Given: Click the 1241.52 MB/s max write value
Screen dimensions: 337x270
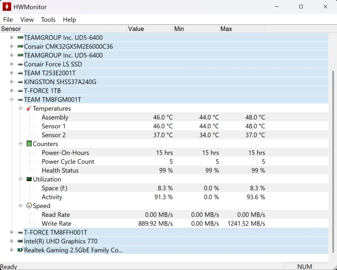Looking at the screenshot, I should coord(246,223).
